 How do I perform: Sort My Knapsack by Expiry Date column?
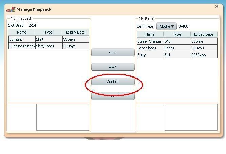(76, 32)
